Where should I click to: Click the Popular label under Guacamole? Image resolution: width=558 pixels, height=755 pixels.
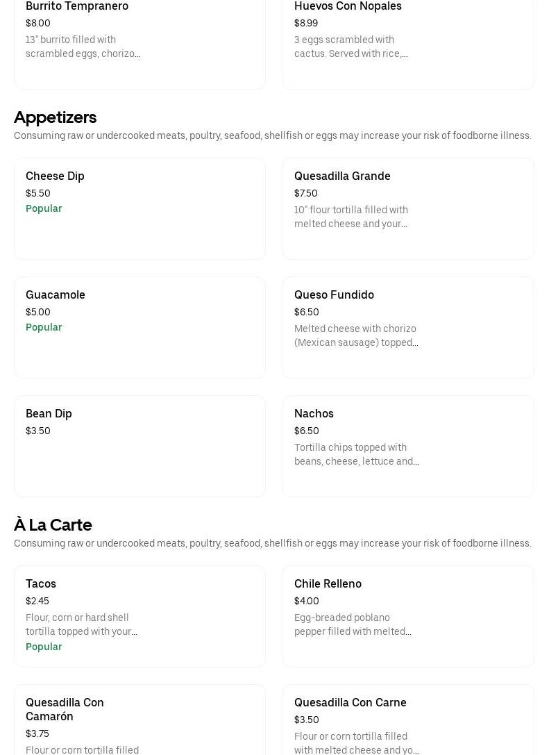pyautogui.click(x=44, y=327)
